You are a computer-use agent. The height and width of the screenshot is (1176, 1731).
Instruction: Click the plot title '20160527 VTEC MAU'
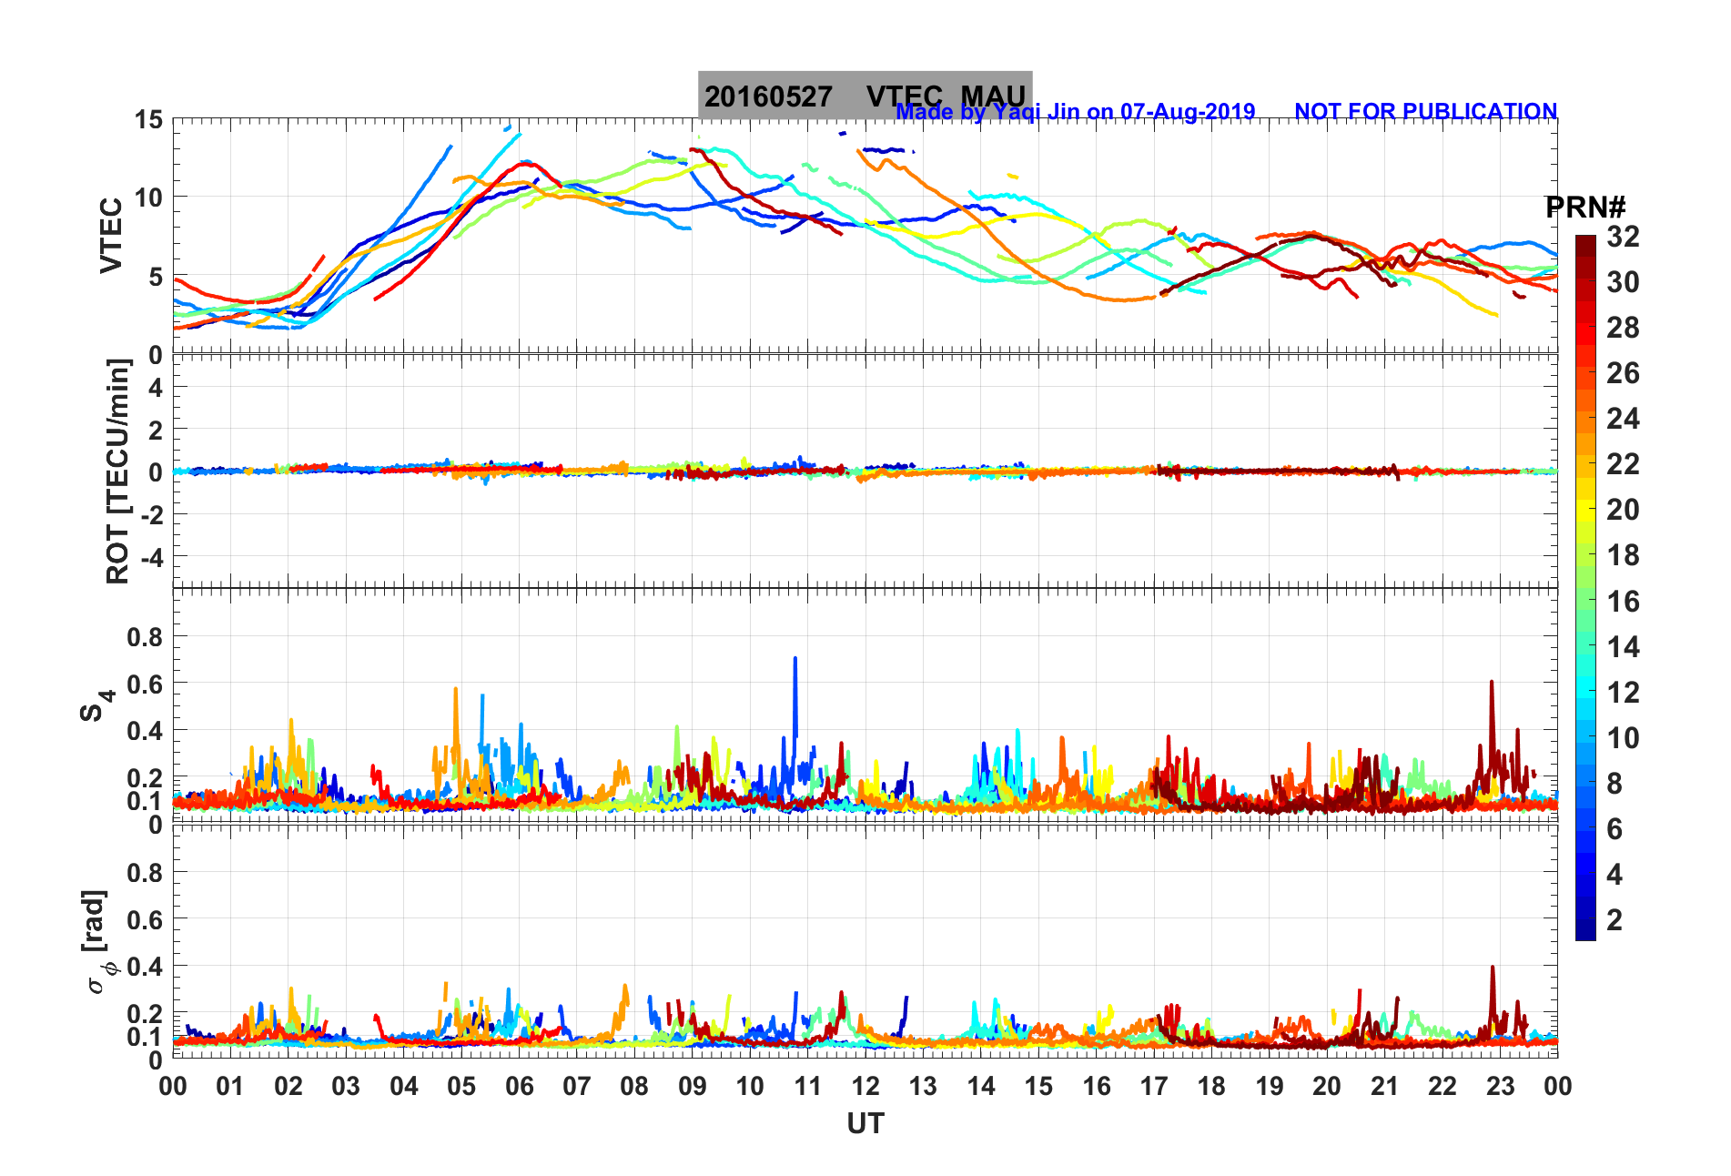pyautogui.click(x=865, y=96)
